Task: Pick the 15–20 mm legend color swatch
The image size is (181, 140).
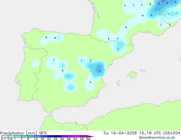Action: (45, 136)
